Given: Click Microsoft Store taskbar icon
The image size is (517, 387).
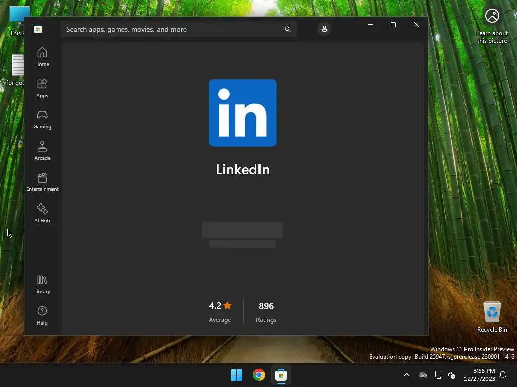Looking at the screenshot, I should pos(281,375).
